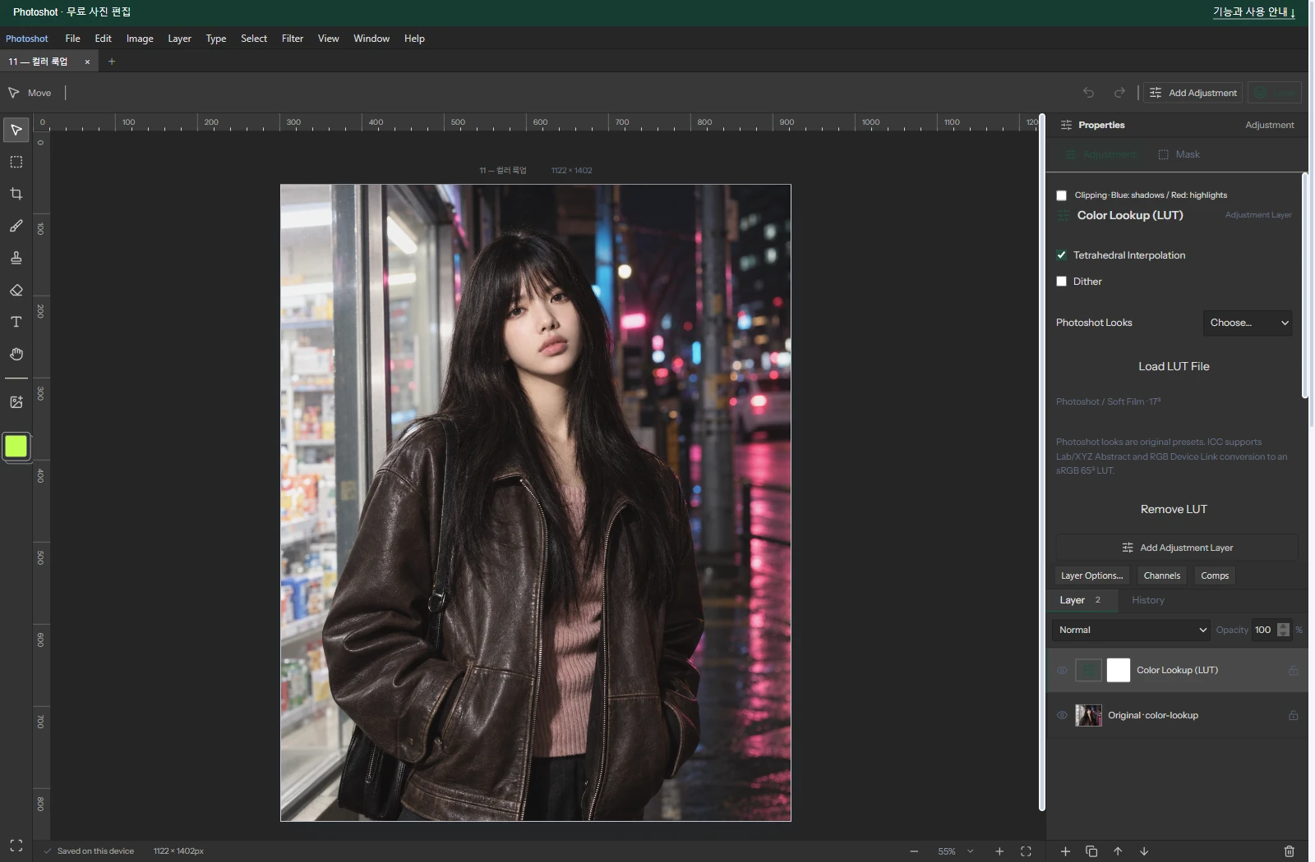Open the Normal blend mode dropdown

(1131, 630)
